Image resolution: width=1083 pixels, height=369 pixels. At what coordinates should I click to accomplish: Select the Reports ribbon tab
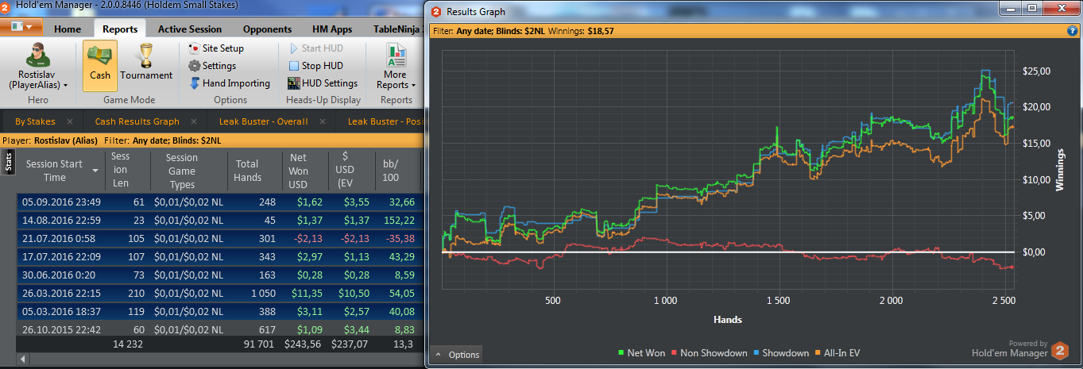tap(120, 29)
